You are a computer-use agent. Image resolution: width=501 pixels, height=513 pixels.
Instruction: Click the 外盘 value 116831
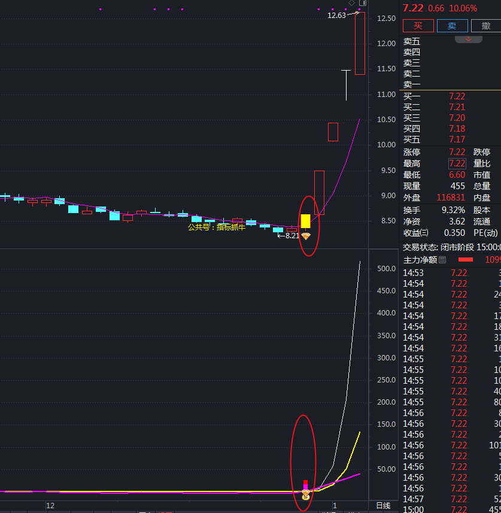pyautogui.click(x=451, y=198)
